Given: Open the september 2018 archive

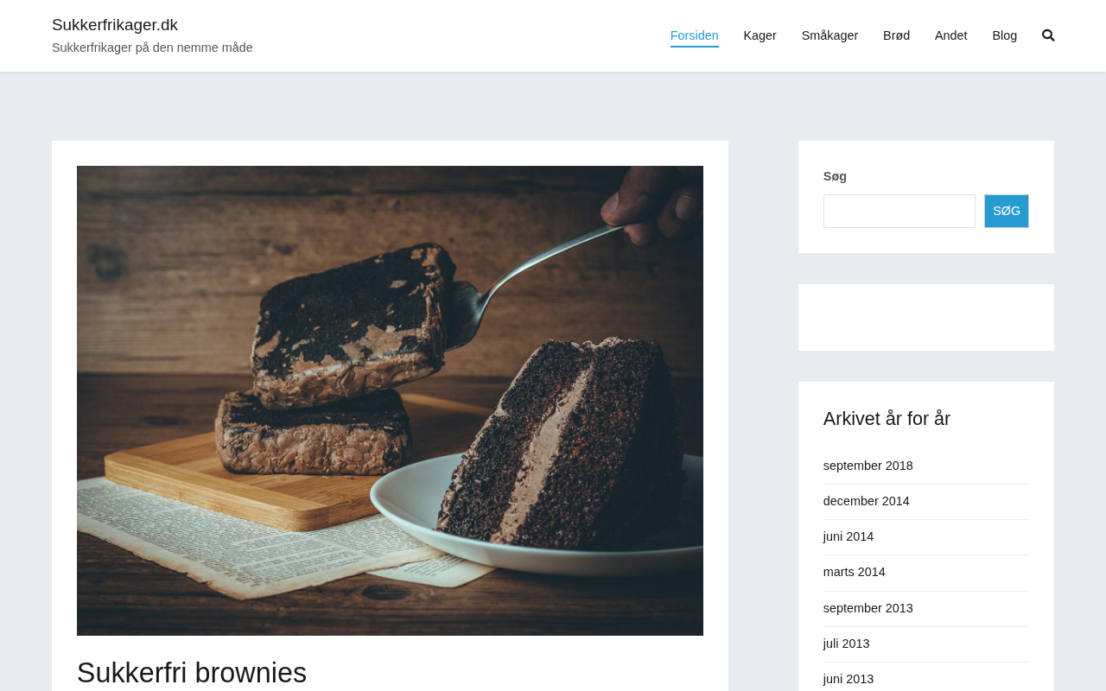Looking at the screenshot, I should 868,466.
